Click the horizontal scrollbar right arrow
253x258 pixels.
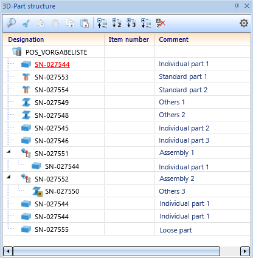(244, 251)
